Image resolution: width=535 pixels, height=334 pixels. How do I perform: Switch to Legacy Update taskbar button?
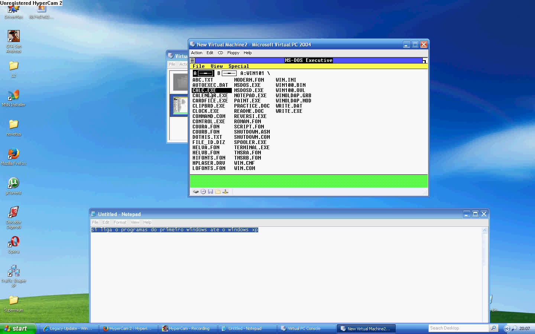click(69, 328)
